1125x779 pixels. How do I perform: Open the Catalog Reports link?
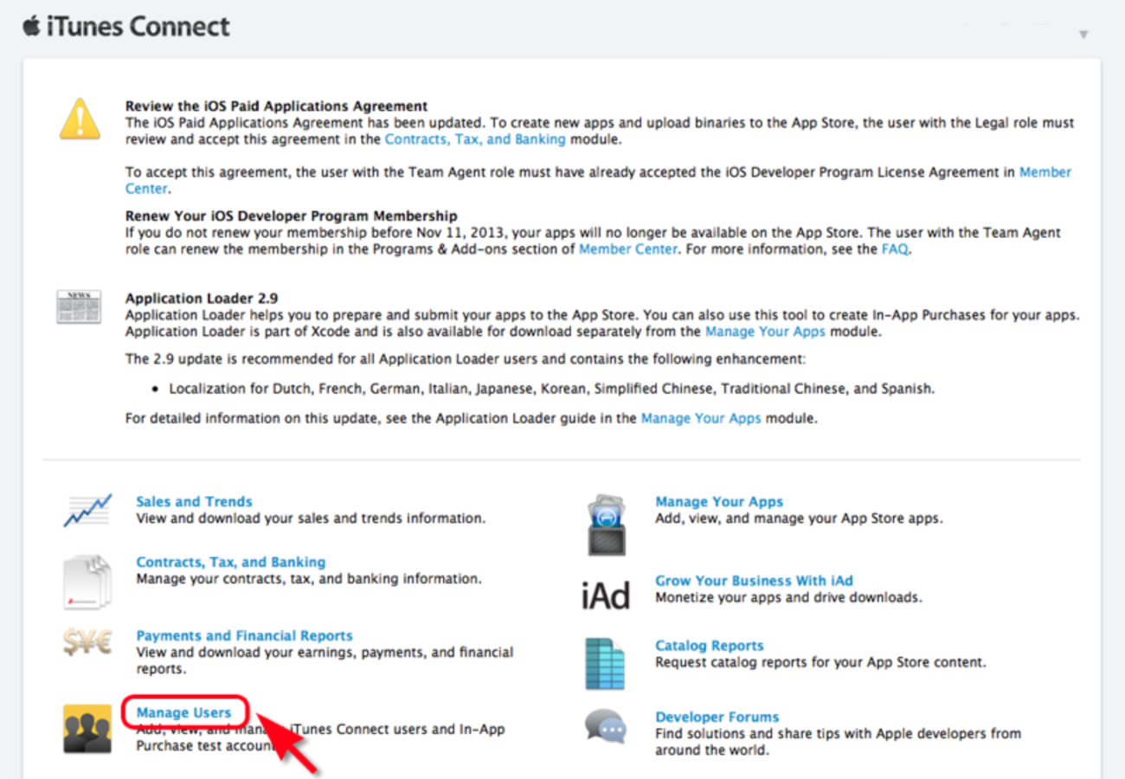coord(710,646)
